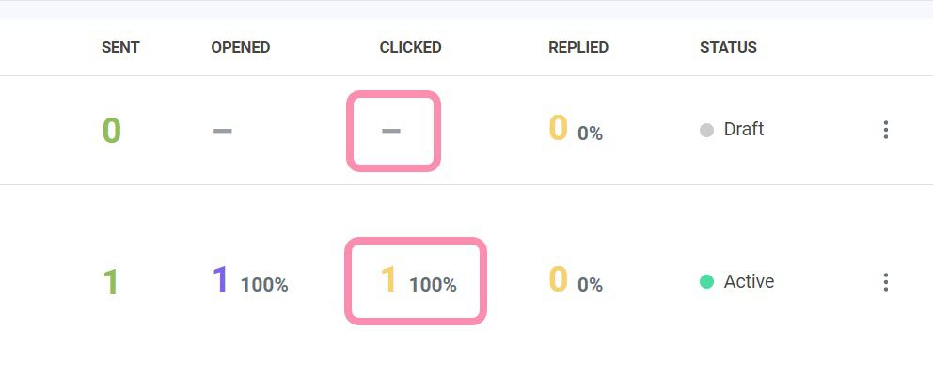
Task: Click the purple opened count 1
Action: (220, 279)
